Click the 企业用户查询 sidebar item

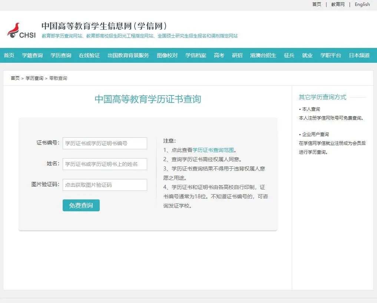315,134
